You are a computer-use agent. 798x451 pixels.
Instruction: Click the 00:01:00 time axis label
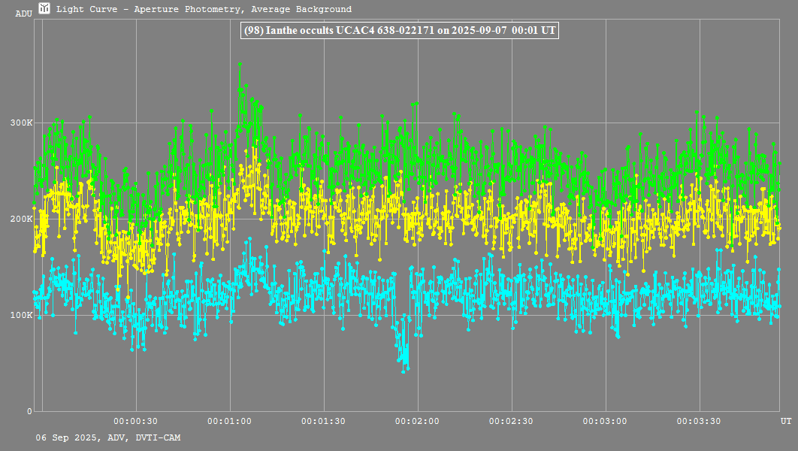[229, 421]
